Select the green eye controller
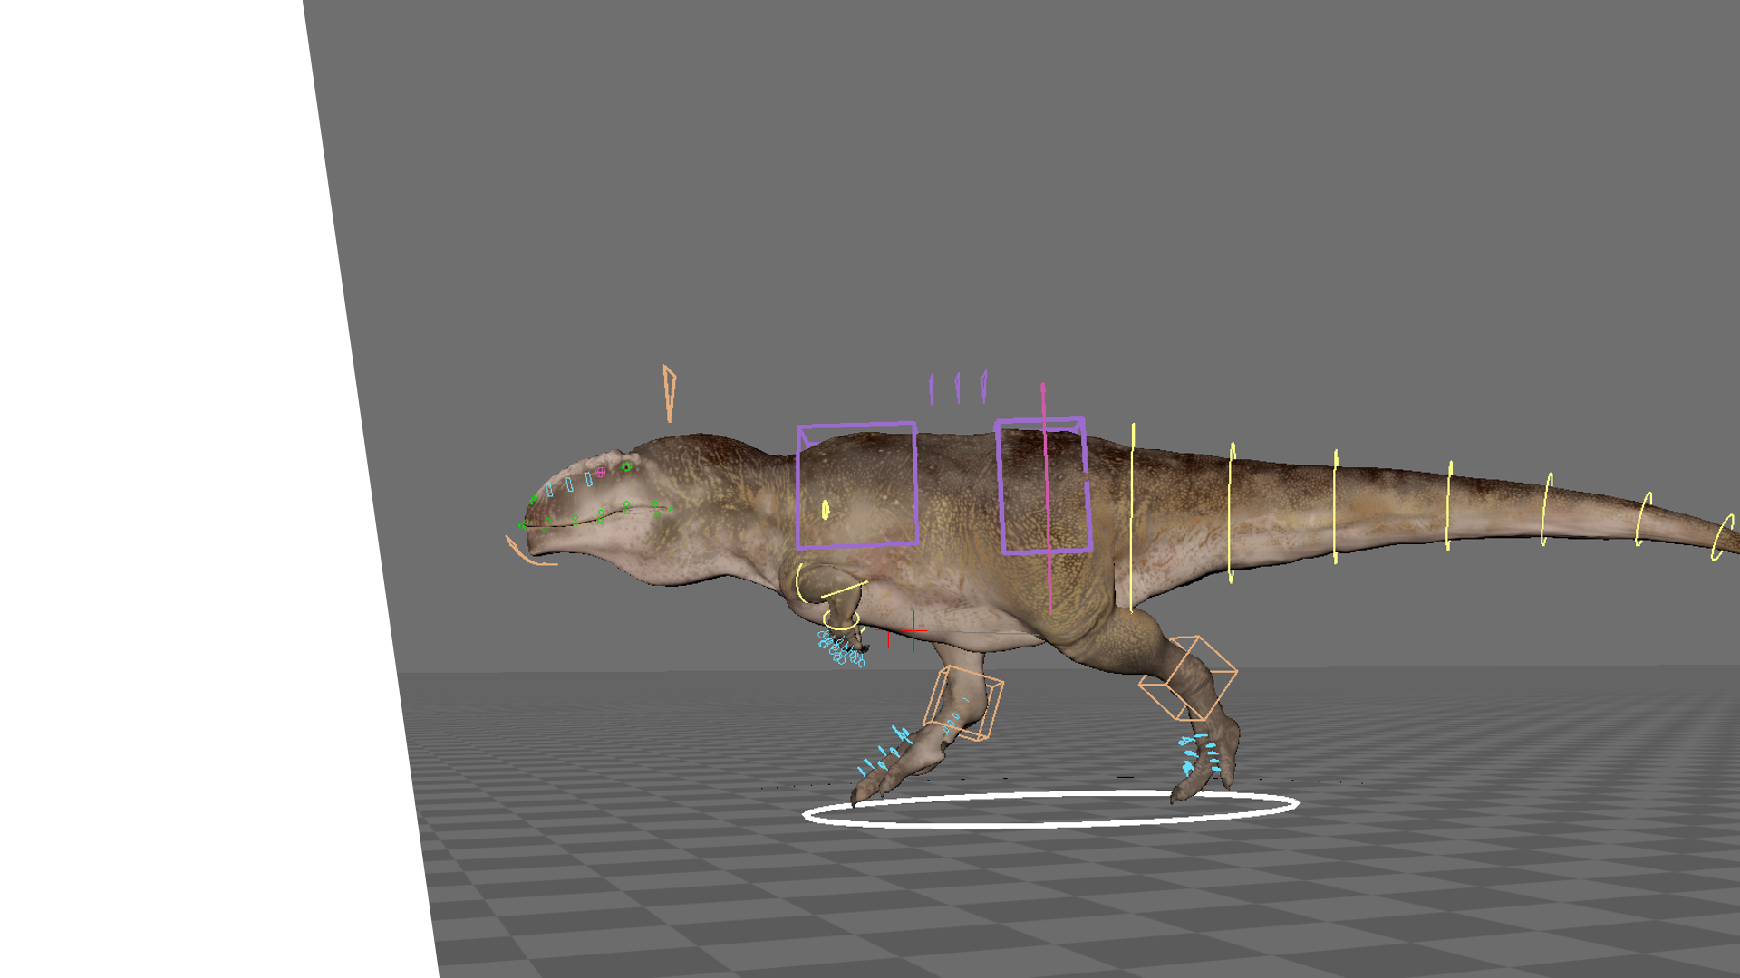Screen dimensions: 1740x978 626,467
